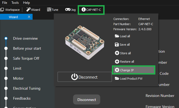Select the Electrical Tuning wizard step
This screenshot has height=108, width=179.
[x=27, y=88]
